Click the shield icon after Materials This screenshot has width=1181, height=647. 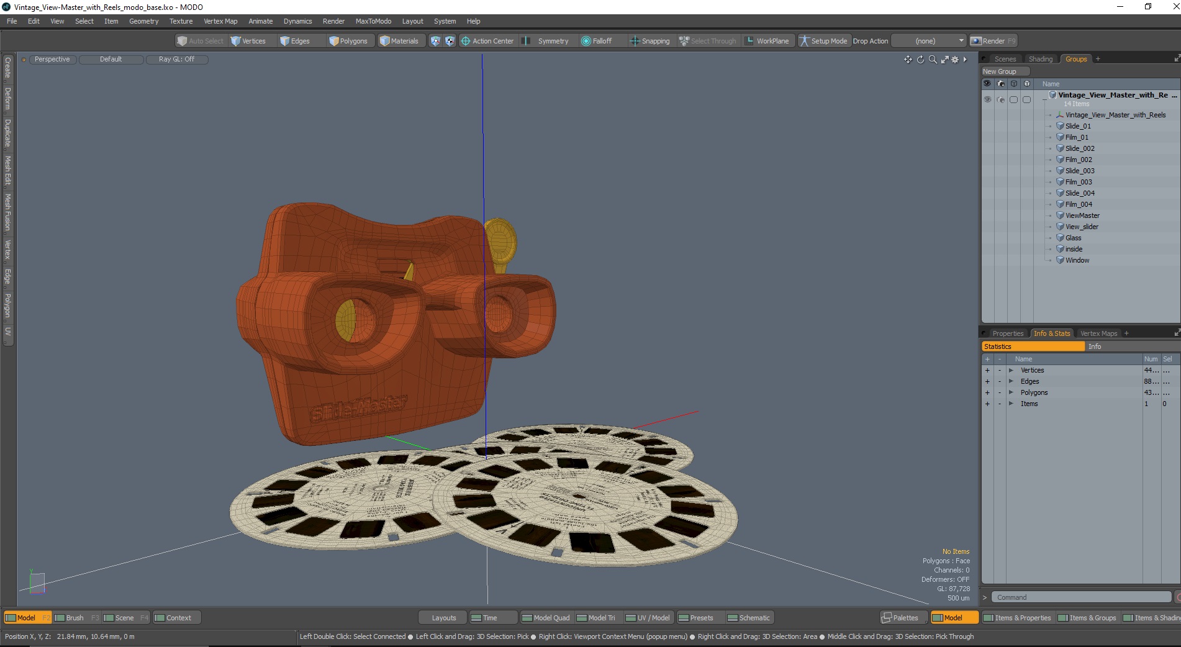[435, 41]
